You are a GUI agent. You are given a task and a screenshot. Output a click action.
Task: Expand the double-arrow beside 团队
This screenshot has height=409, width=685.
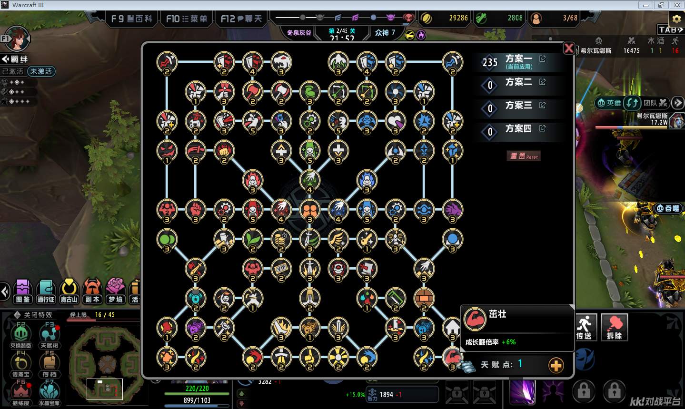click(x=677, y=103)
